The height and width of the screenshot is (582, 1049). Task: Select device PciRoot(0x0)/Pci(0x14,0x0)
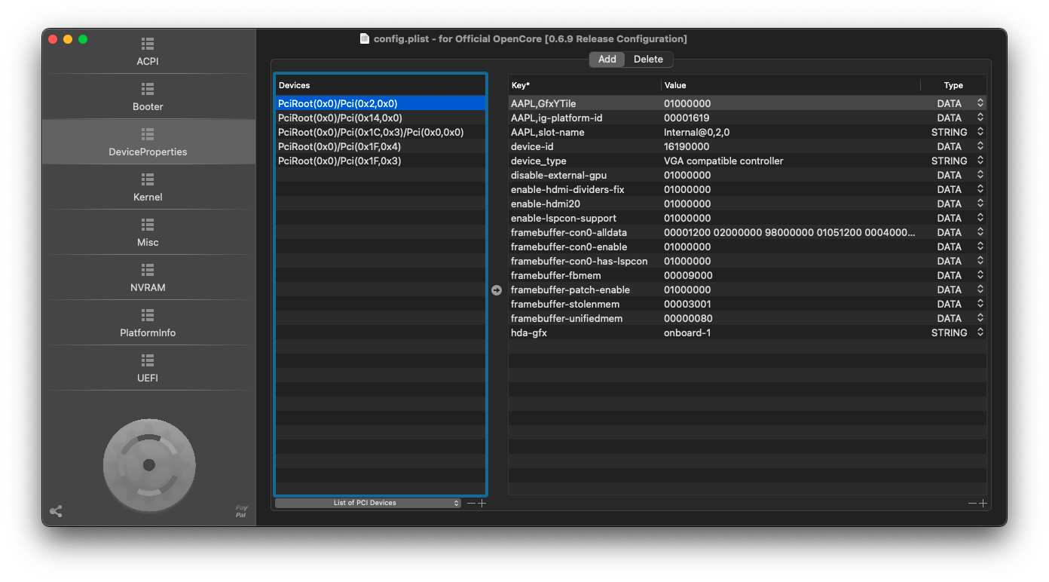339,118
